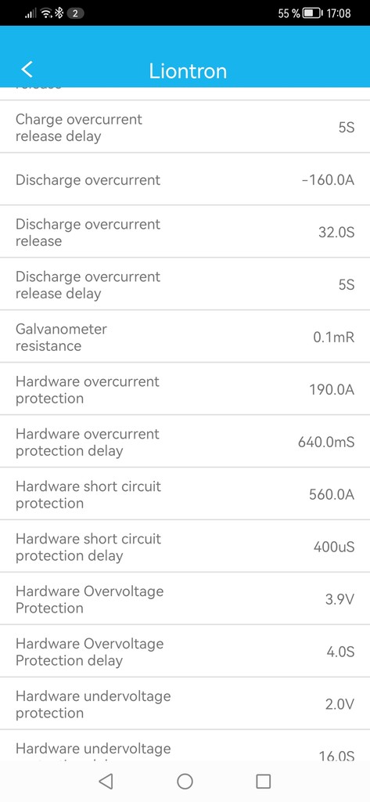Tap the Wi-Fi icon in status bar
This screenshot has height=802, width=370.
click(x=46, y=13)
